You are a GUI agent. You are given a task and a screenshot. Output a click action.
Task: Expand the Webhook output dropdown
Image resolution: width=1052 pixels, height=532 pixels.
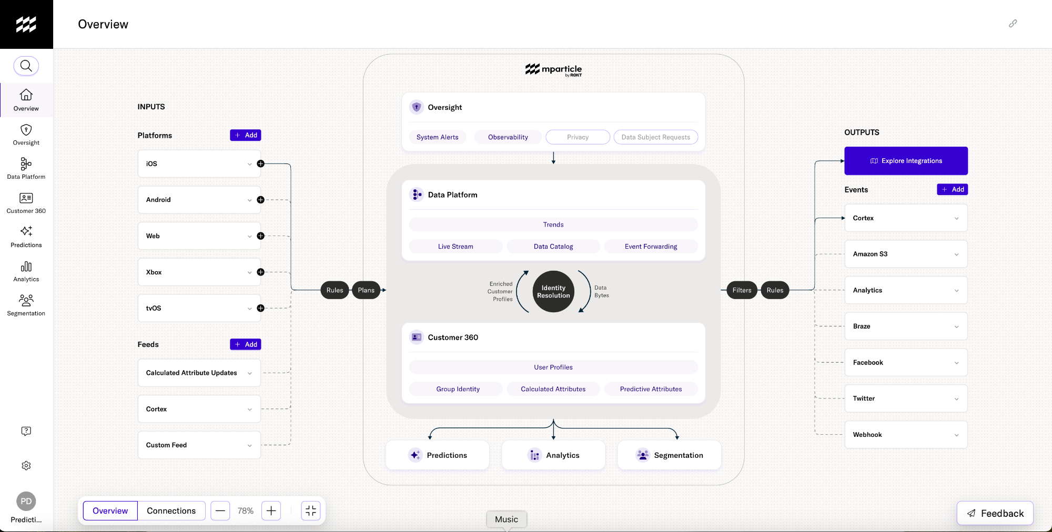[x=956, y=435]
